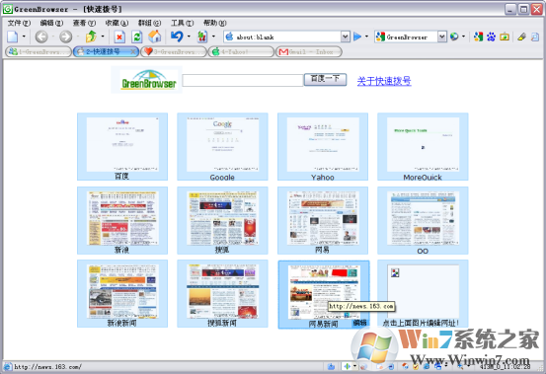Viewport: 546px width, 374px height.
Task: Switch to the Gmail - Inbox tab
Action: pos(309,52)
